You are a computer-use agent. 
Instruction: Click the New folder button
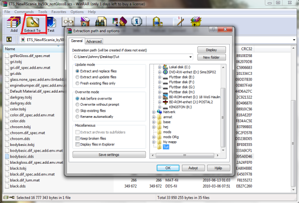point(211,58)
